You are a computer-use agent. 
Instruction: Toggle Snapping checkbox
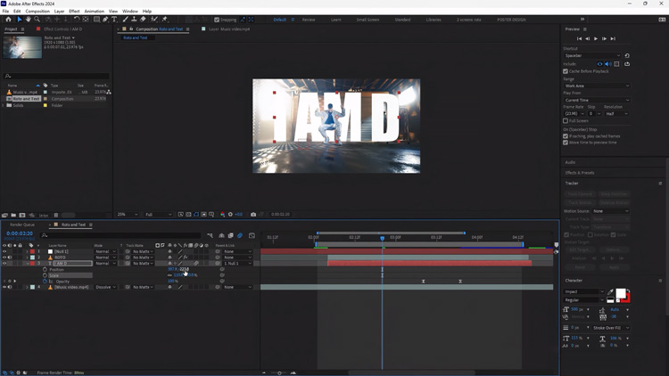click(217, 20)
